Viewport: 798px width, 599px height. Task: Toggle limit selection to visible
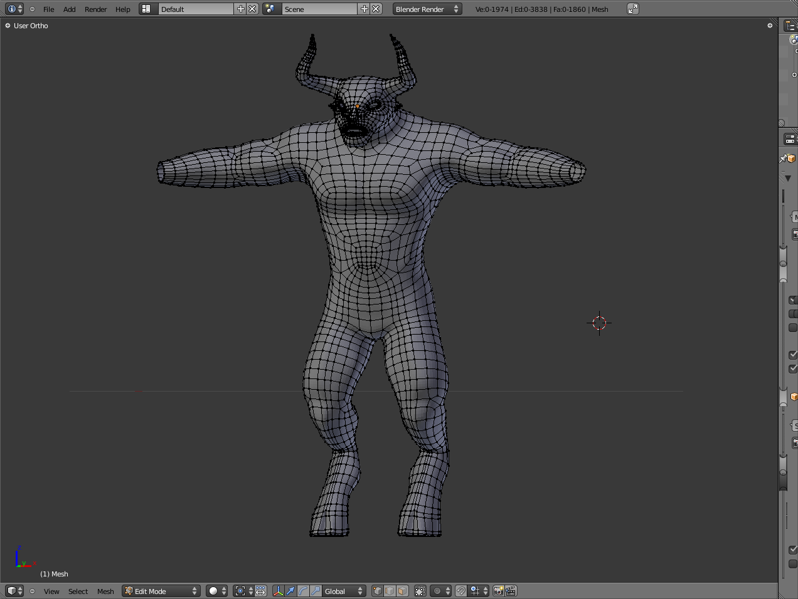click(x=420, y=591)
